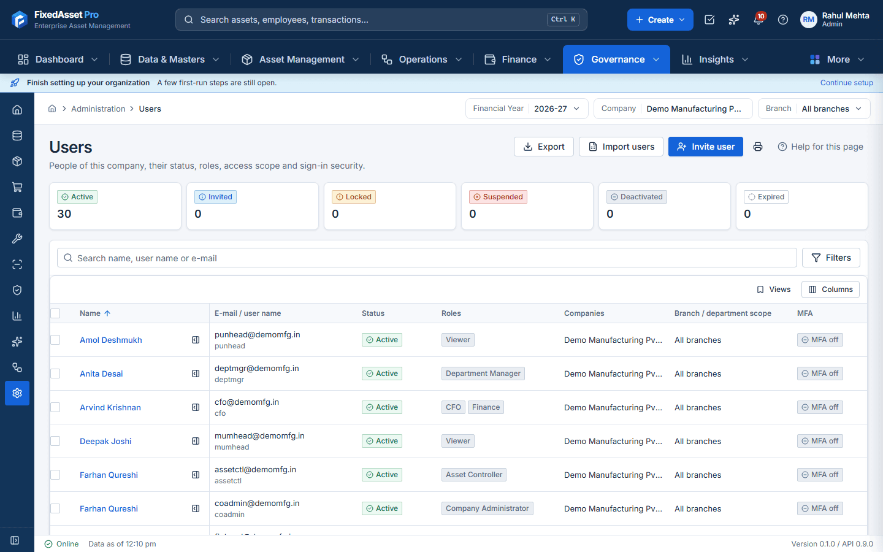Open notifications bell with 10 badge
883x552 pixels.
(759, 20)
